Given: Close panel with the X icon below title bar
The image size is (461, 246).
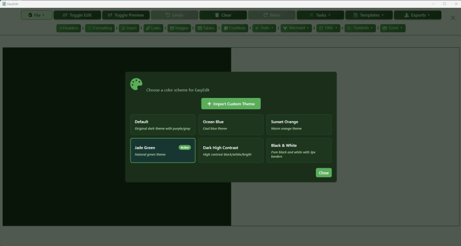Looking at the screenshot, I should click(x=453, y=18).
